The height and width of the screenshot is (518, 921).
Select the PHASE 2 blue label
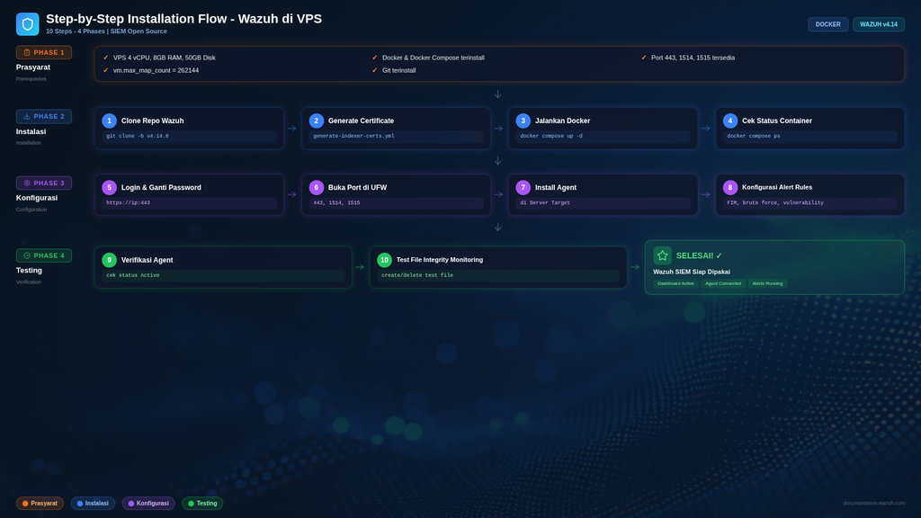[x=44, y=116]
